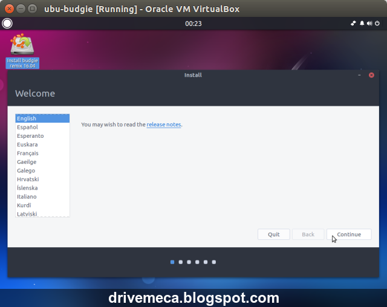Select Kurdî in the list
This screenshot has width=387, height=307.
coord(42,205)
